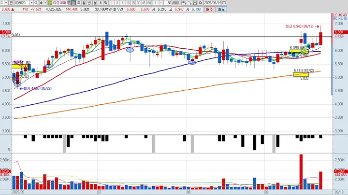Open the stock code history dropdown
348x195 pixels.
pos(31,3)
